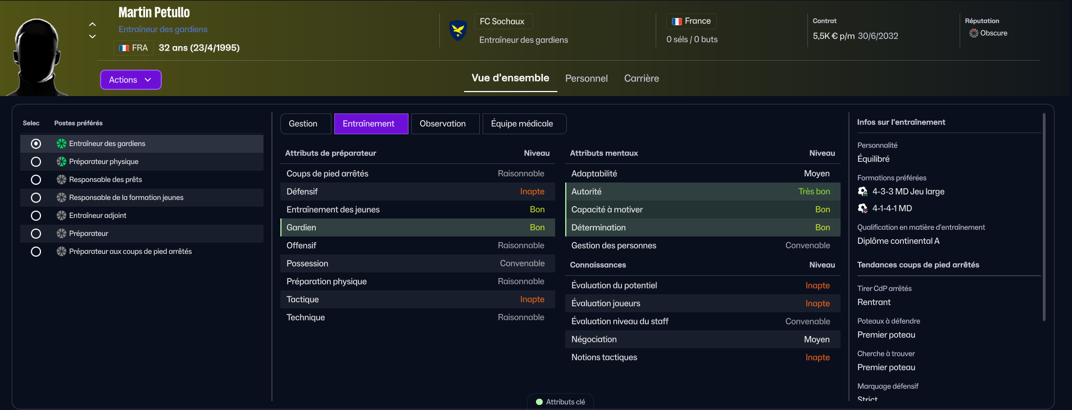Viewport: 1072px width, 410px height.
Task: Switch to the Personnel tab
Action: (x=586, y=79)
